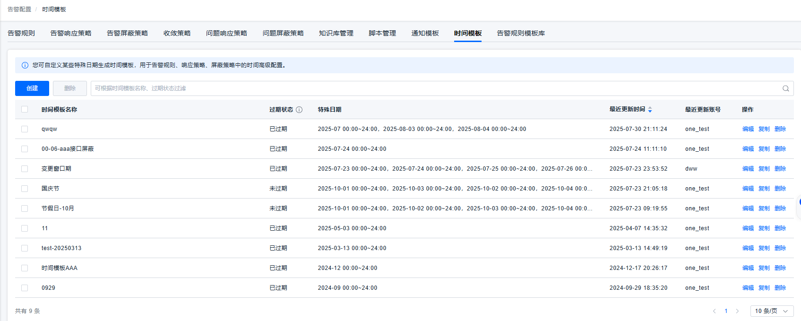This screenshot has height=321, width=801.
Task: Click the search magnifier icon
Action: [x=785, y=88]
